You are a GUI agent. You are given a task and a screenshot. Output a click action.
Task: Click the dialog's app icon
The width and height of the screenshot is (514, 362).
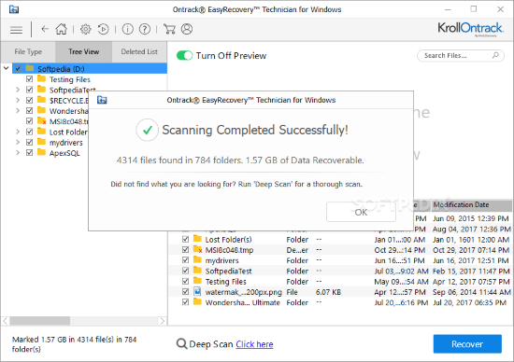coord(102,100)
